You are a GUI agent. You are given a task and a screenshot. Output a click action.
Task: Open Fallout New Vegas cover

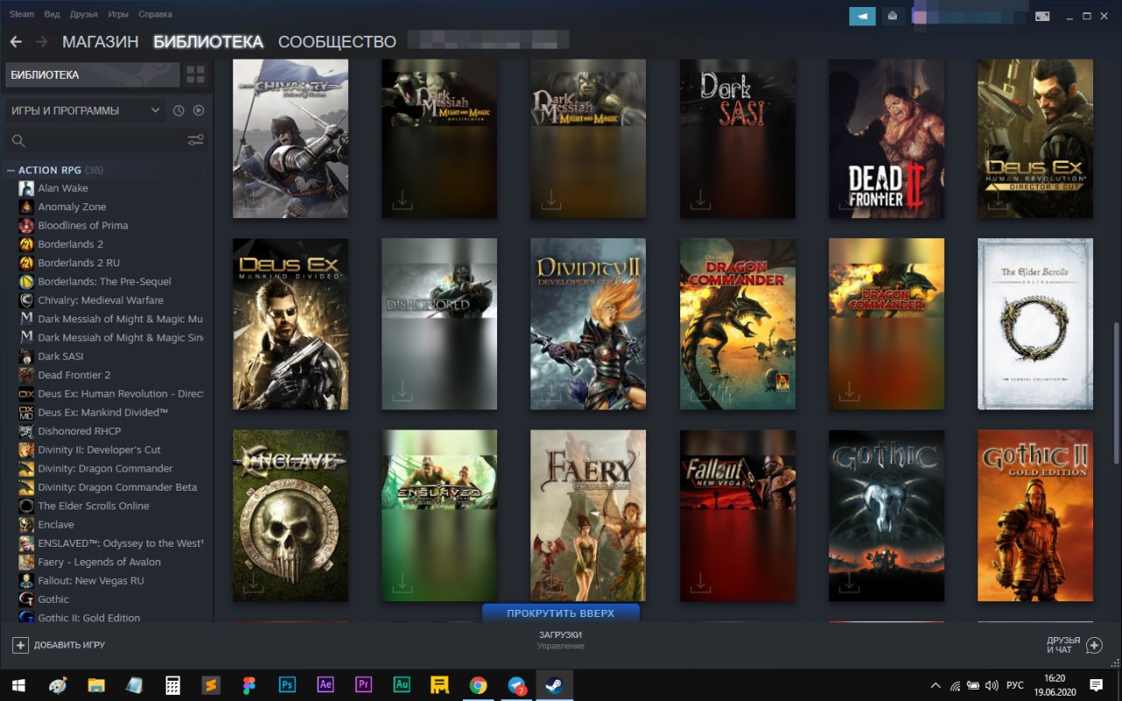tap(737, 515)
